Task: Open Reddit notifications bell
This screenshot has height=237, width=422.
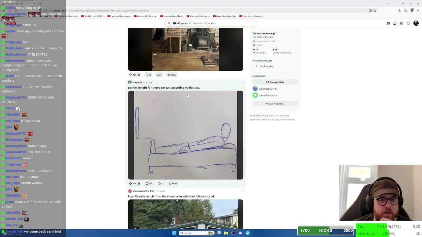Action: [x=408, y=23]
